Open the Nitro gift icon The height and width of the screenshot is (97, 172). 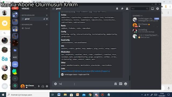point(116,84)
